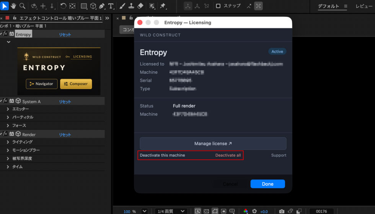Expand the パーティクル group
Image resolution: width=375 pixels, height=214 pixels.
8,117
